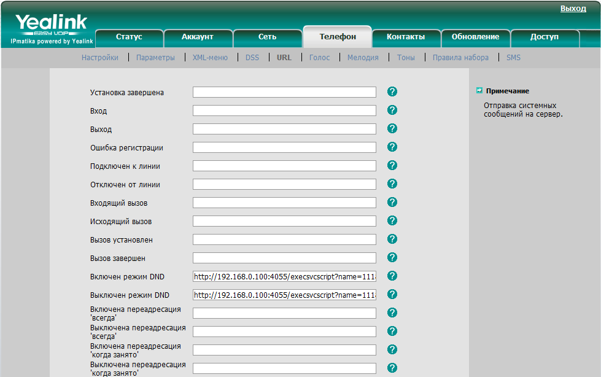
Task: Open the Мелодия submenu link
Action: pos(363,58)
